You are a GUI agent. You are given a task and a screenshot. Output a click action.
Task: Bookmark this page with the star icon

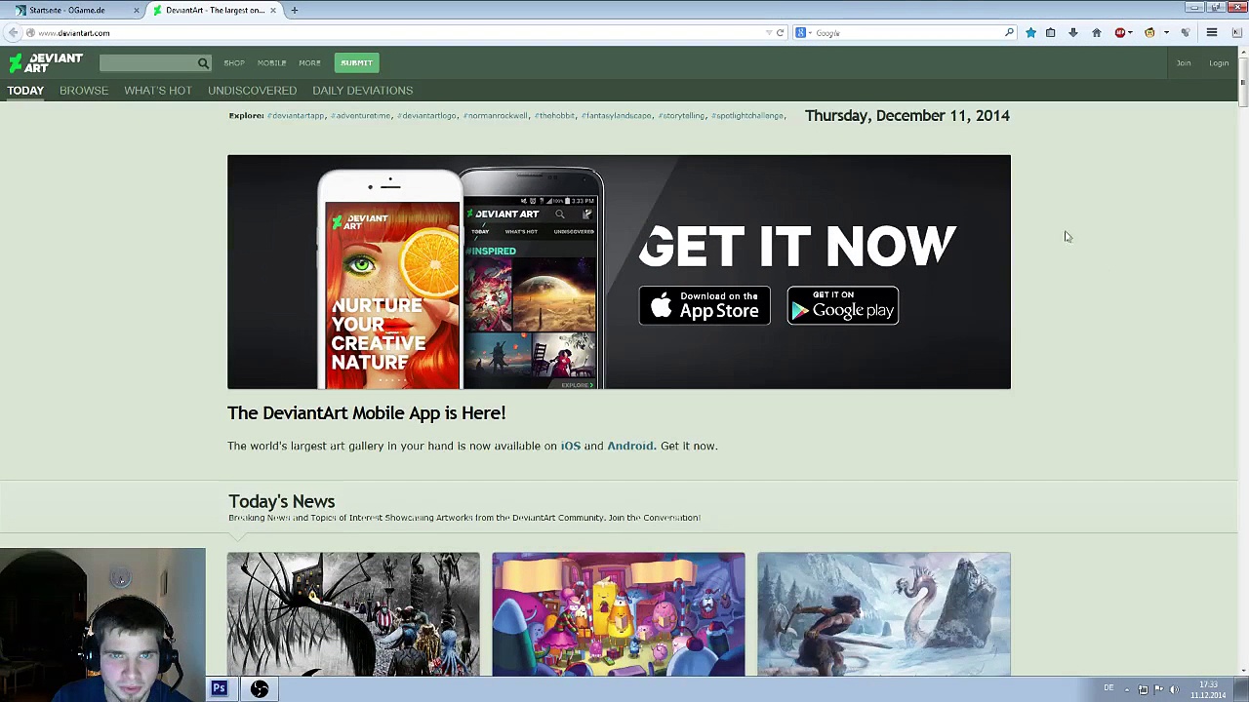[1030, 33]
